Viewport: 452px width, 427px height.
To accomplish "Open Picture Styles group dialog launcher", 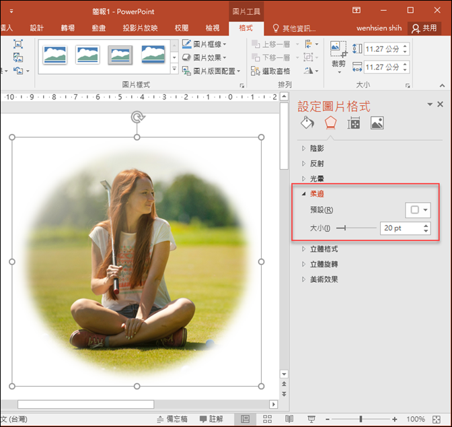I will (x=242, y=86).
